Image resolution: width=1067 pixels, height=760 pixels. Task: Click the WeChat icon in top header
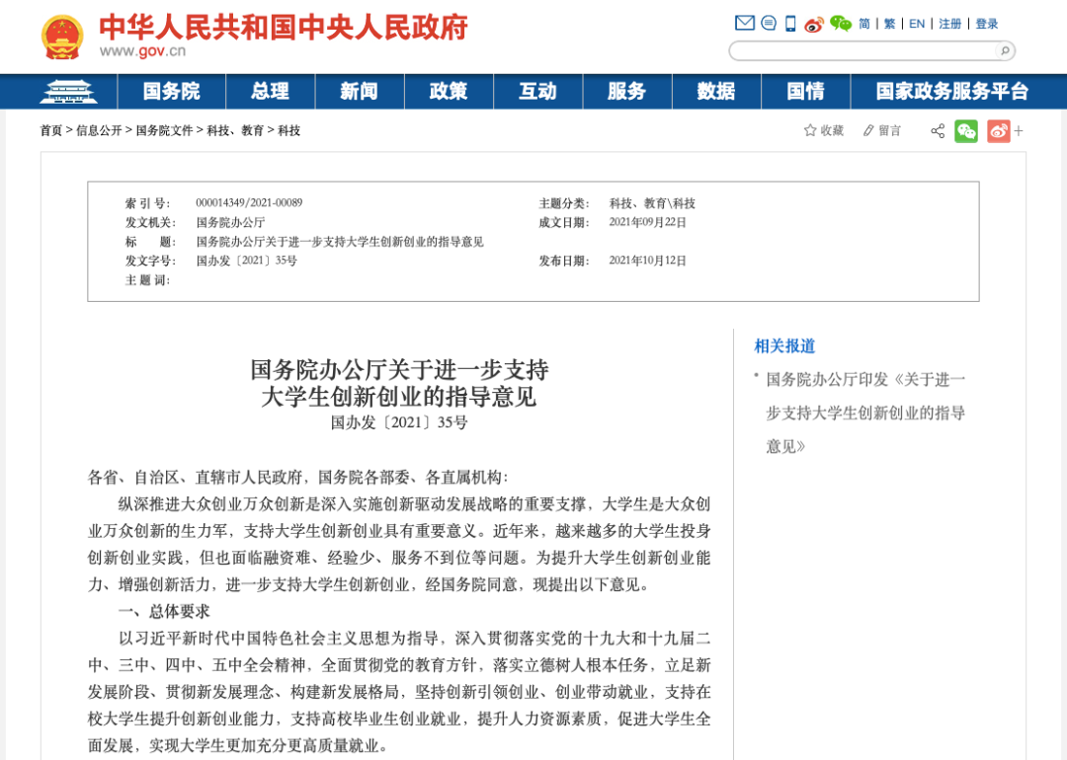841,24
